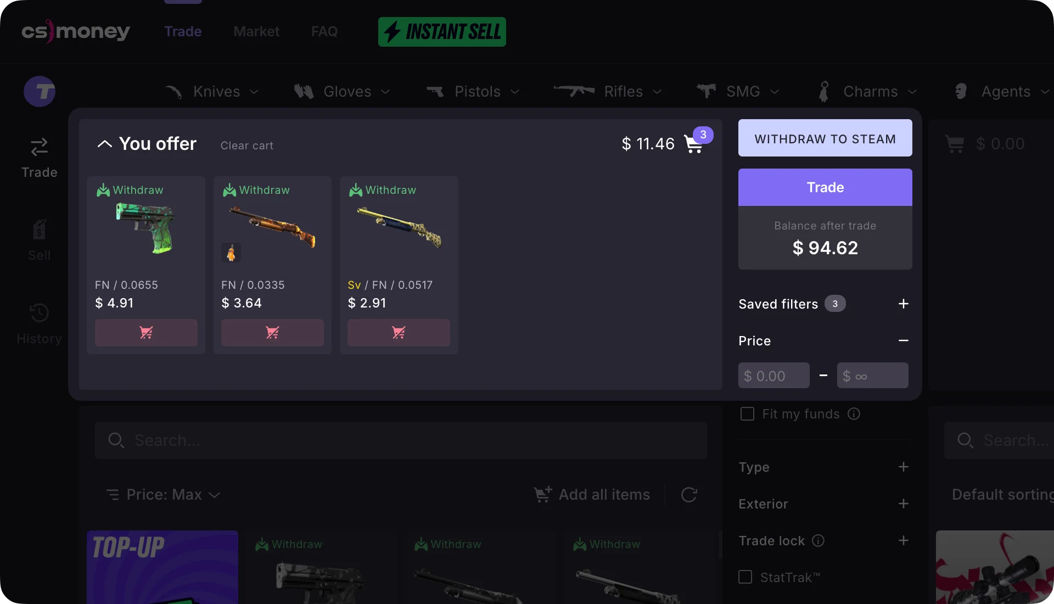Click Add all items
Viewport: 1054px width, 604px height.
[x=592, y=495]
